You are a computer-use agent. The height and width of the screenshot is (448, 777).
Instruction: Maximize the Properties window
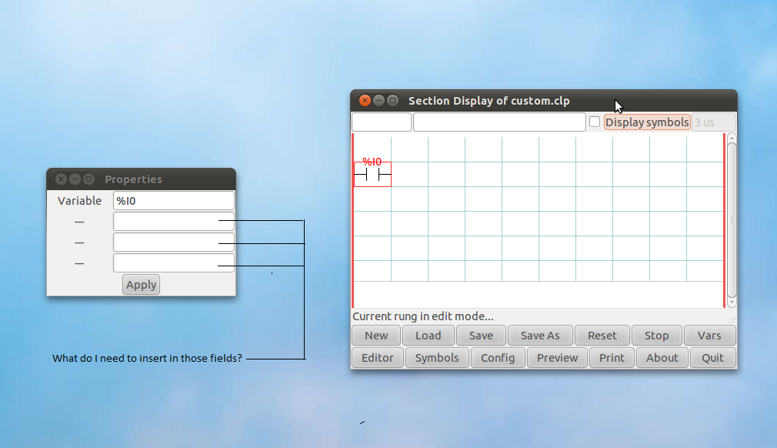(88, 179)
